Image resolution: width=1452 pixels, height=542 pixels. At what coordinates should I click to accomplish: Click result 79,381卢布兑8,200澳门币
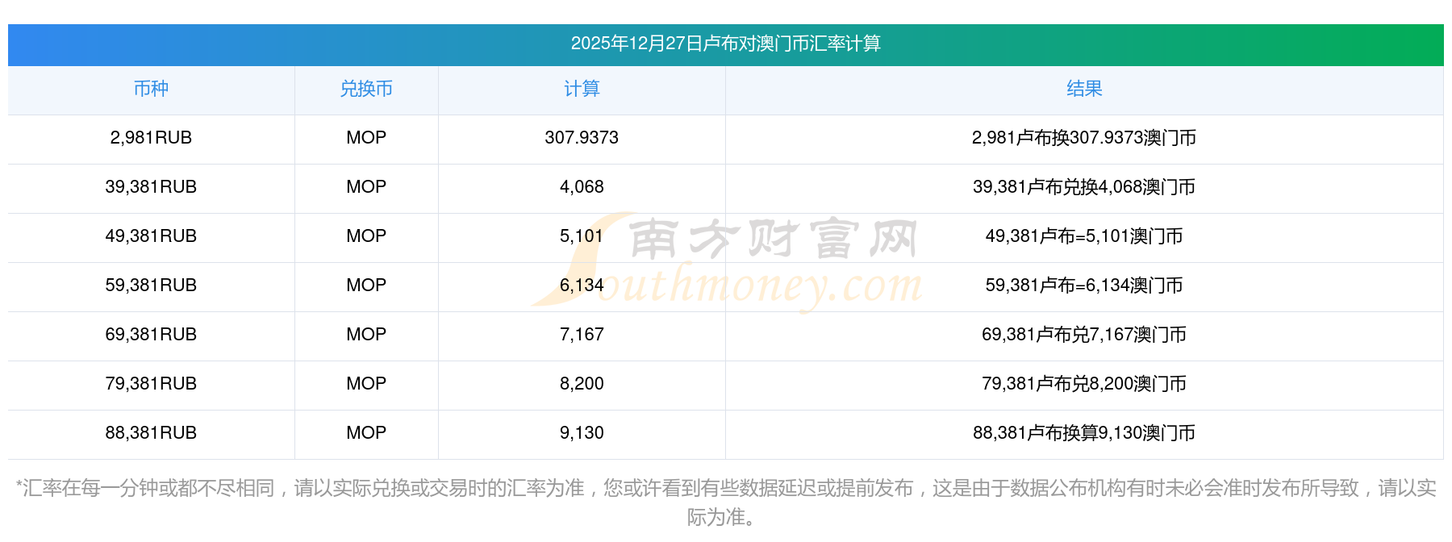coord(1084,384)
